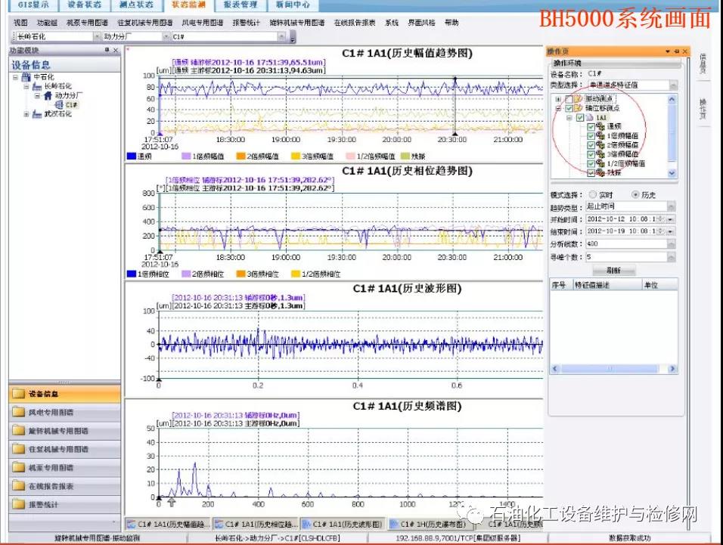Pin the 操作页 panel using the pin icon

(x=677, y=51)
